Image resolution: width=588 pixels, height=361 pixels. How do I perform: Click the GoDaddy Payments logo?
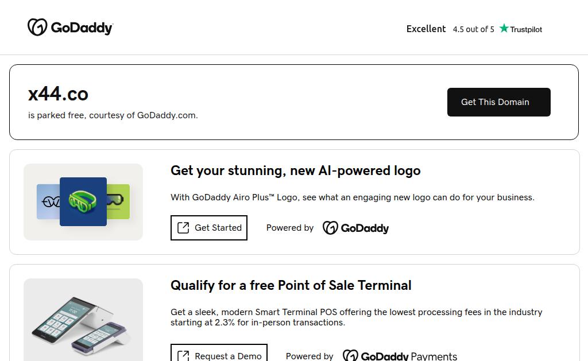point(400,356)
